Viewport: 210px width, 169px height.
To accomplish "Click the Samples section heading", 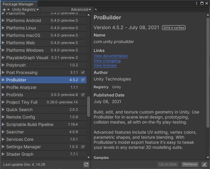I will 101,158.
